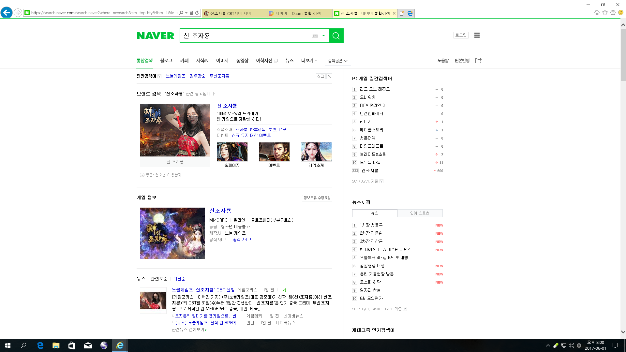Switch to 연예·스포츠 news topic tab
626x352 pixels.
click(x=420, y=213)
